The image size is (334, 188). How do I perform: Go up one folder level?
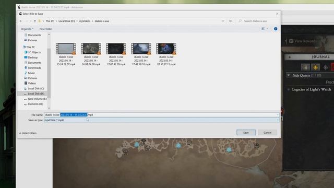click(x=35, y=21)
